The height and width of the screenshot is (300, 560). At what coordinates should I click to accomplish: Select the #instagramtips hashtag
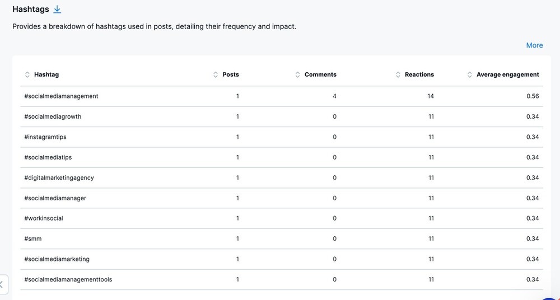[45, 137]
